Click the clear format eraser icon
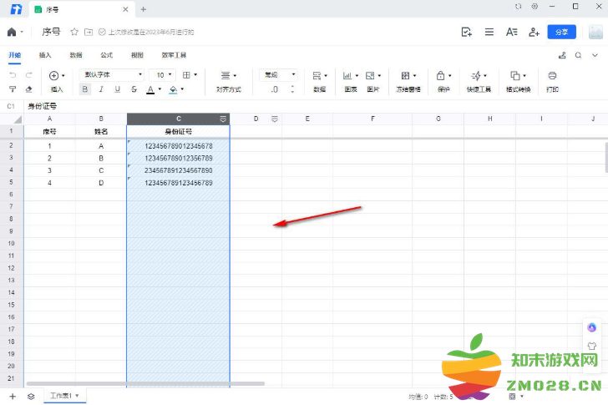The image size is (608, 405). coord(28,89)
